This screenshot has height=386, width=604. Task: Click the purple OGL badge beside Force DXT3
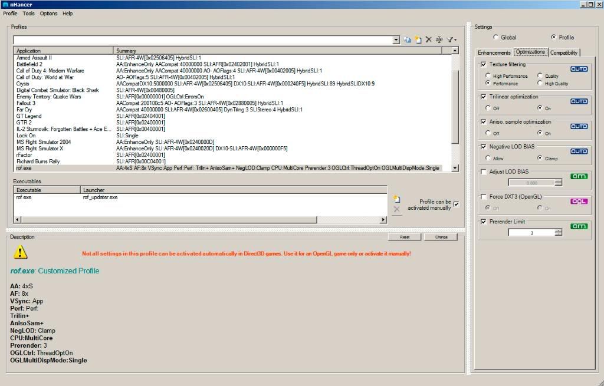click(x=579, y=202)
